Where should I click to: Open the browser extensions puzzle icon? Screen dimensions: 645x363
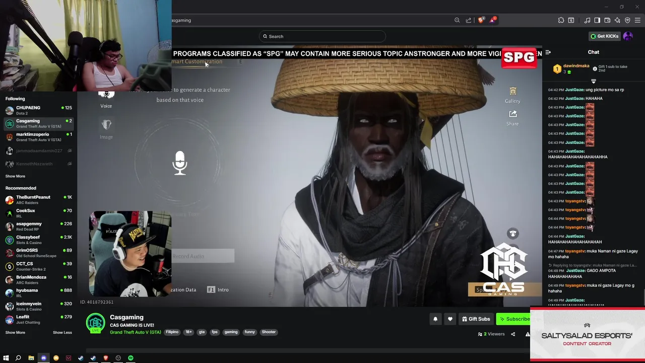[561, 20]
